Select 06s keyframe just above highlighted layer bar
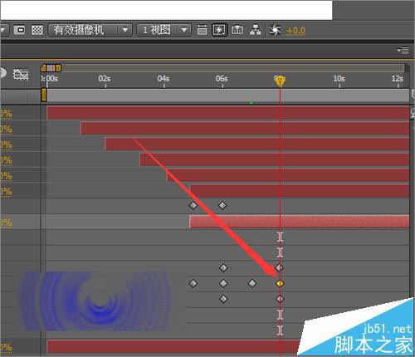The height and width of the screenshot is (357, 415). [222, 205]
